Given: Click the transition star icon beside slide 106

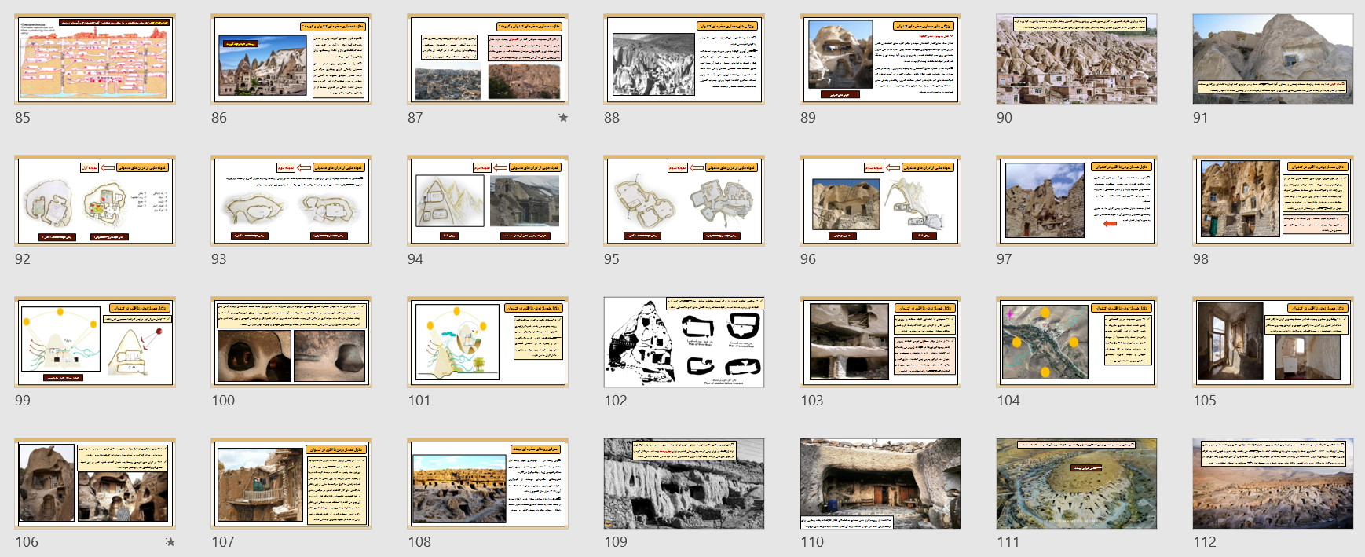Looking at the screenshot, I should pyautogui.click(x=170, y=542).
